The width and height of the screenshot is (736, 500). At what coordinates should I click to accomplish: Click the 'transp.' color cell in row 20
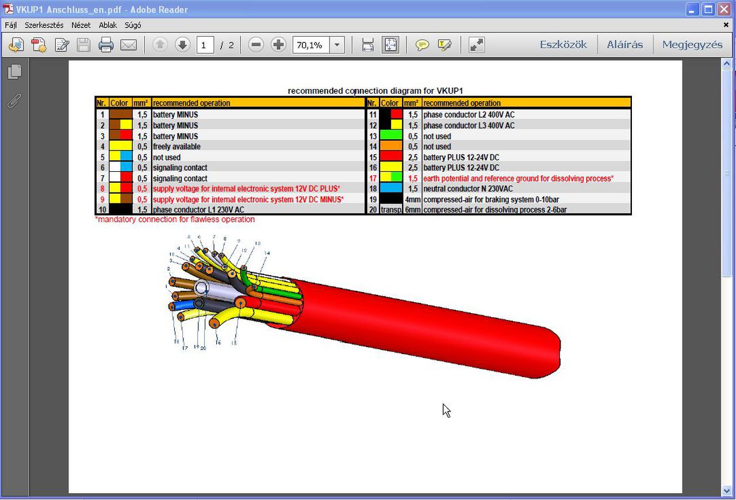391,210
